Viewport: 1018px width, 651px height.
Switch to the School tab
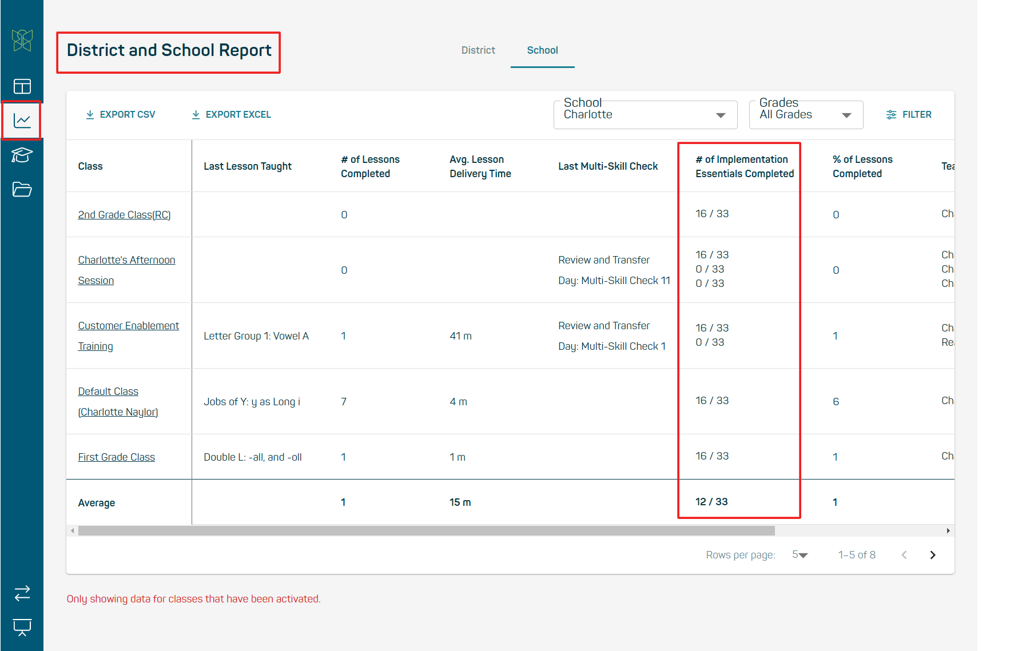coord(542,50)
